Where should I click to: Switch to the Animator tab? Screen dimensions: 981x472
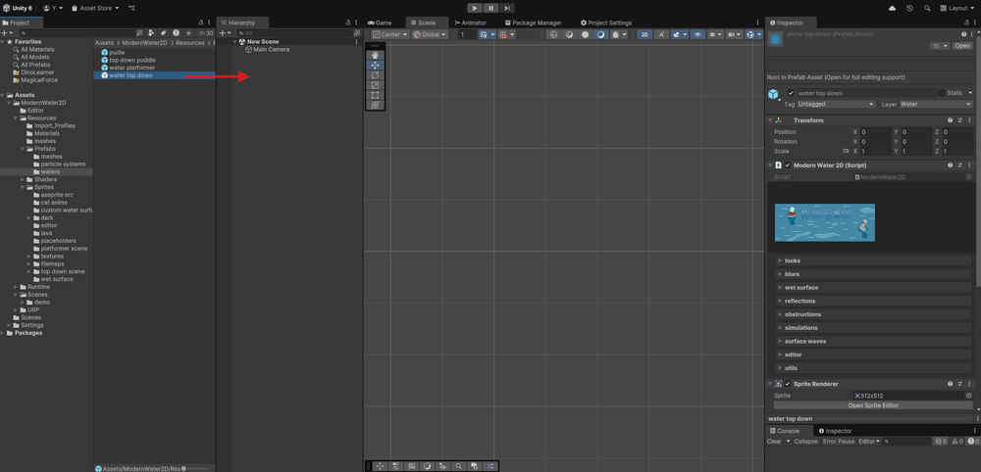pos(471,23)
